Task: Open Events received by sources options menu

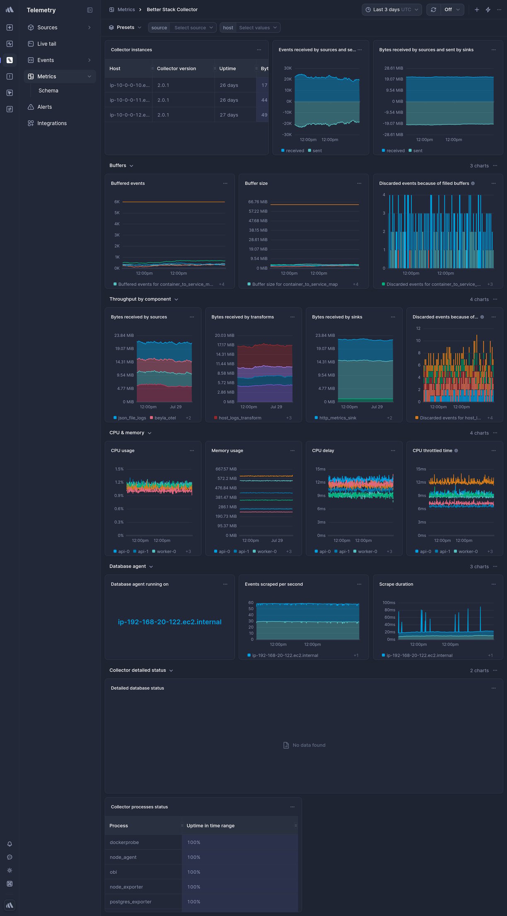Action: click(360, 50)
